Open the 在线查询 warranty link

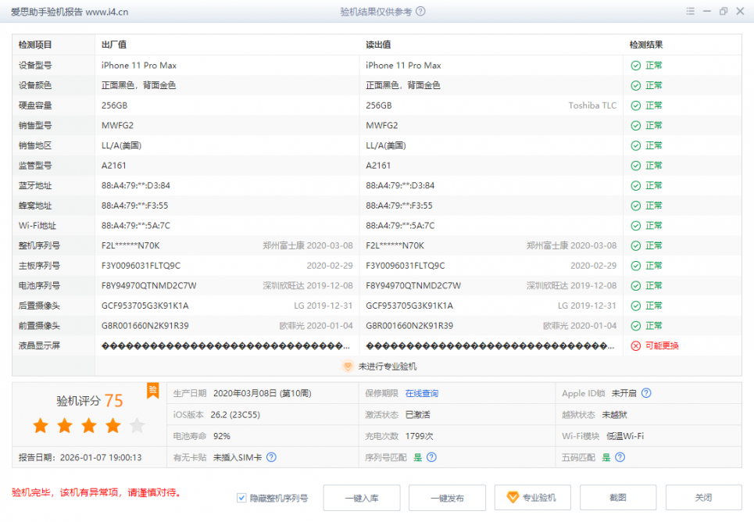[422, 393]
